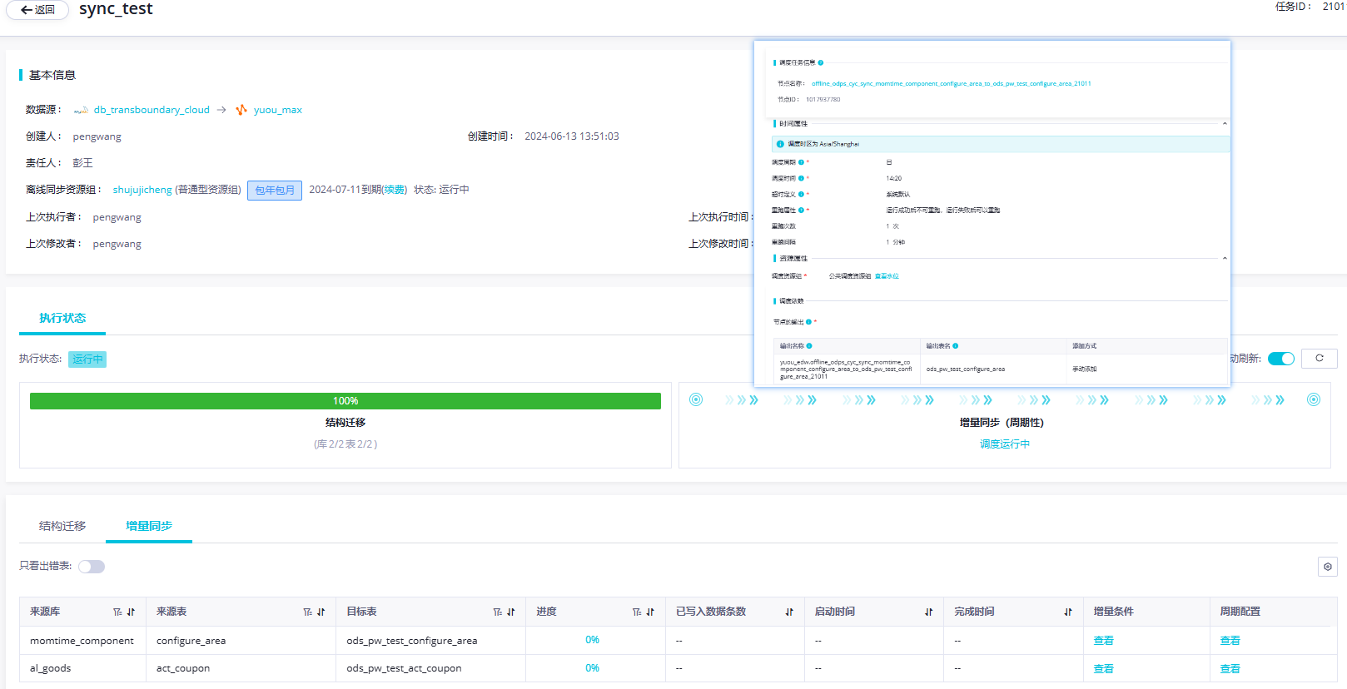The width and height of the screenshot is (1347, 689).
Task: Filter the 来源库 column
Action: pyautogui.click(x=117, y=612)
